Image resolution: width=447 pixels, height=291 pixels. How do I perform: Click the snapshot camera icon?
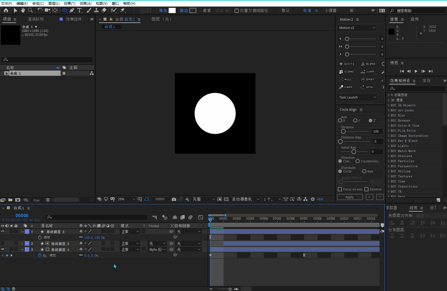coord(174,199)
